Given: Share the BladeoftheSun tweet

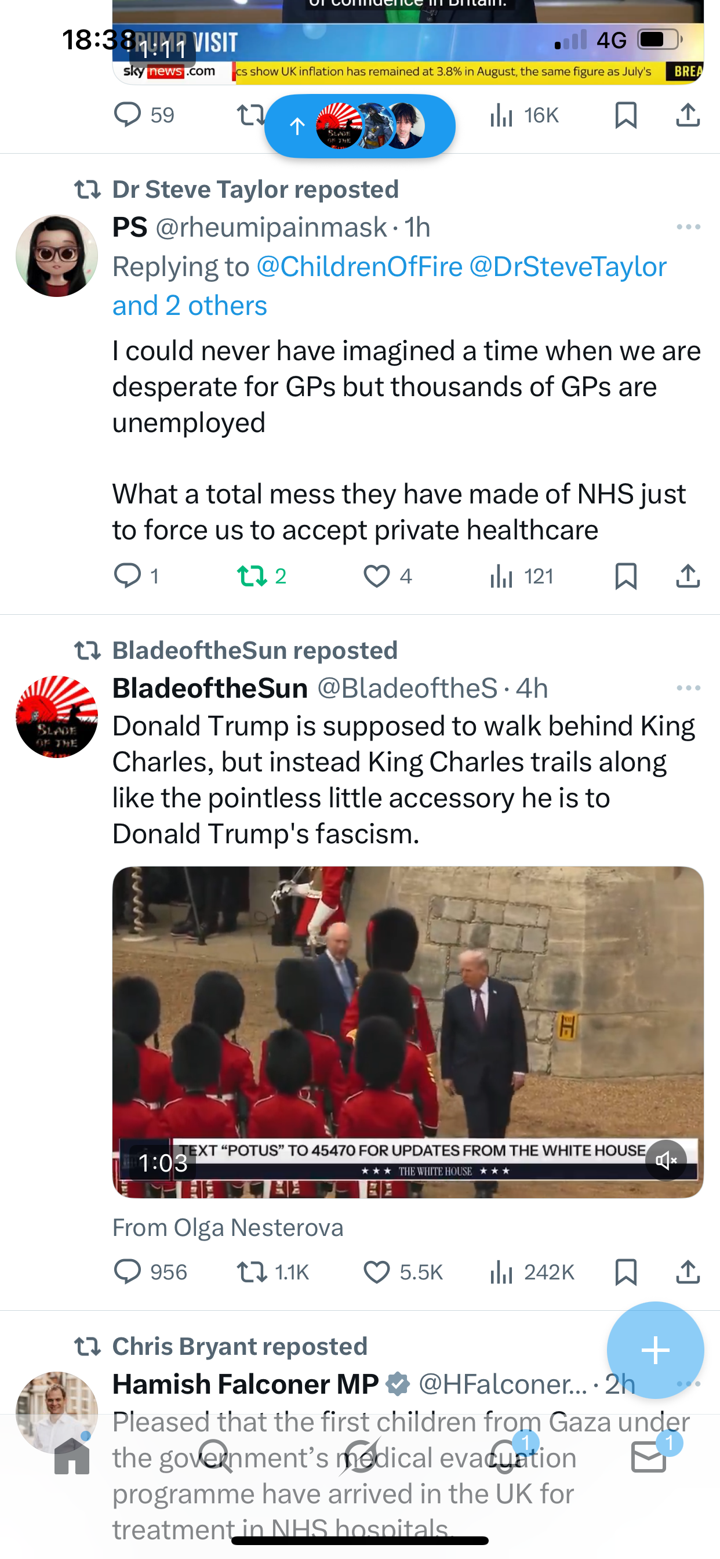Looking at the screenshot, I should 688,1272.
